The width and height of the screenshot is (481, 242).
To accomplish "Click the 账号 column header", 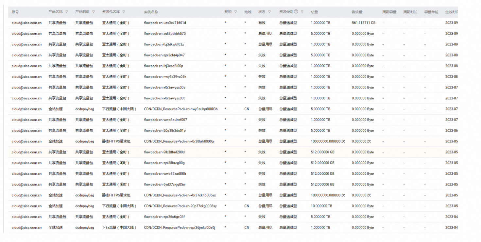I will click(x=15, y=12).
